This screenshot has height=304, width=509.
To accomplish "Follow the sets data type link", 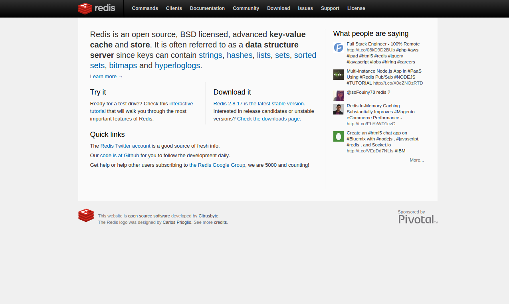I will pos(282,55).
